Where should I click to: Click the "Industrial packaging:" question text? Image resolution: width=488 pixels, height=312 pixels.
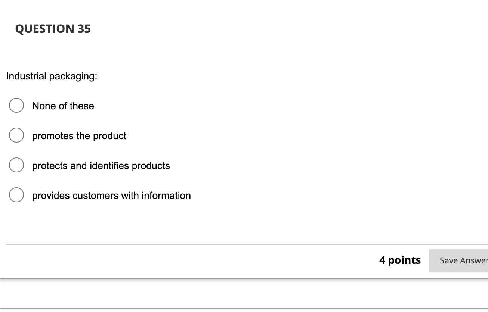(x=52, y=76)
